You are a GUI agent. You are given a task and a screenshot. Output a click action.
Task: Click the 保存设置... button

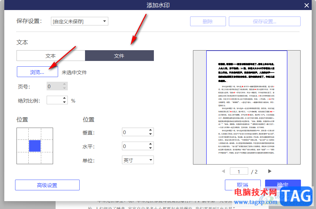265,22
